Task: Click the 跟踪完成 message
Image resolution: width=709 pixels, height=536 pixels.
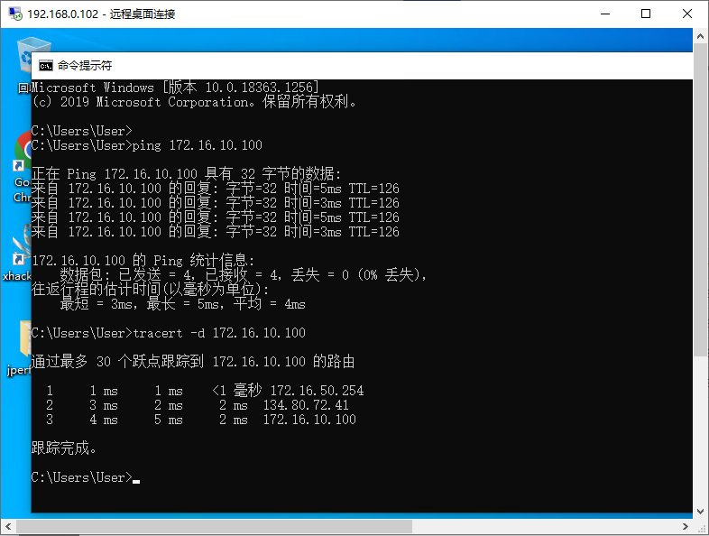Action: pyautogui.click(x=64, y=448)
